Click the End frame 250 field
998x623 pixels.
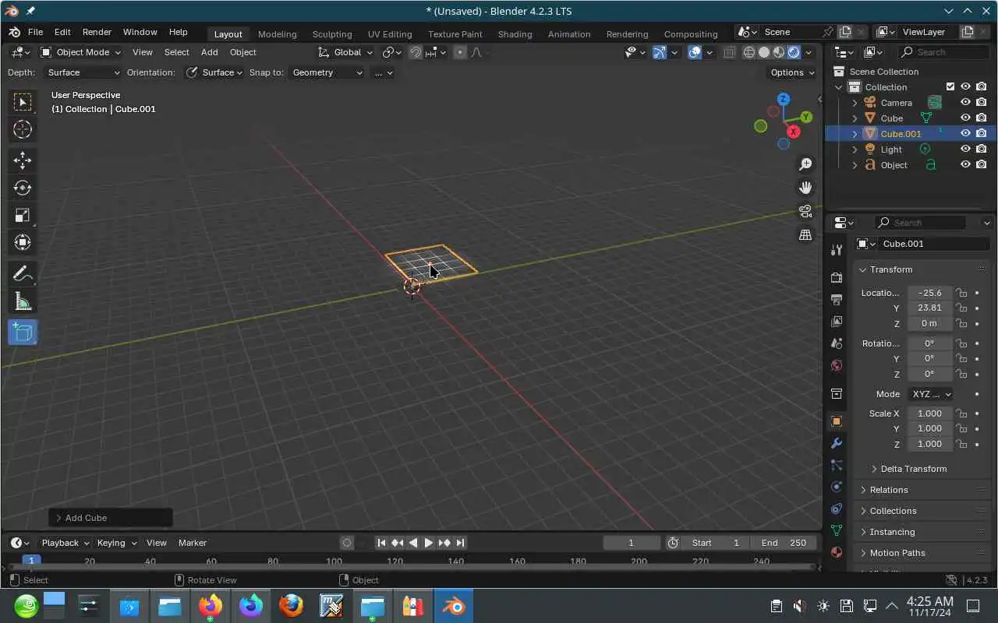[784, 543]
